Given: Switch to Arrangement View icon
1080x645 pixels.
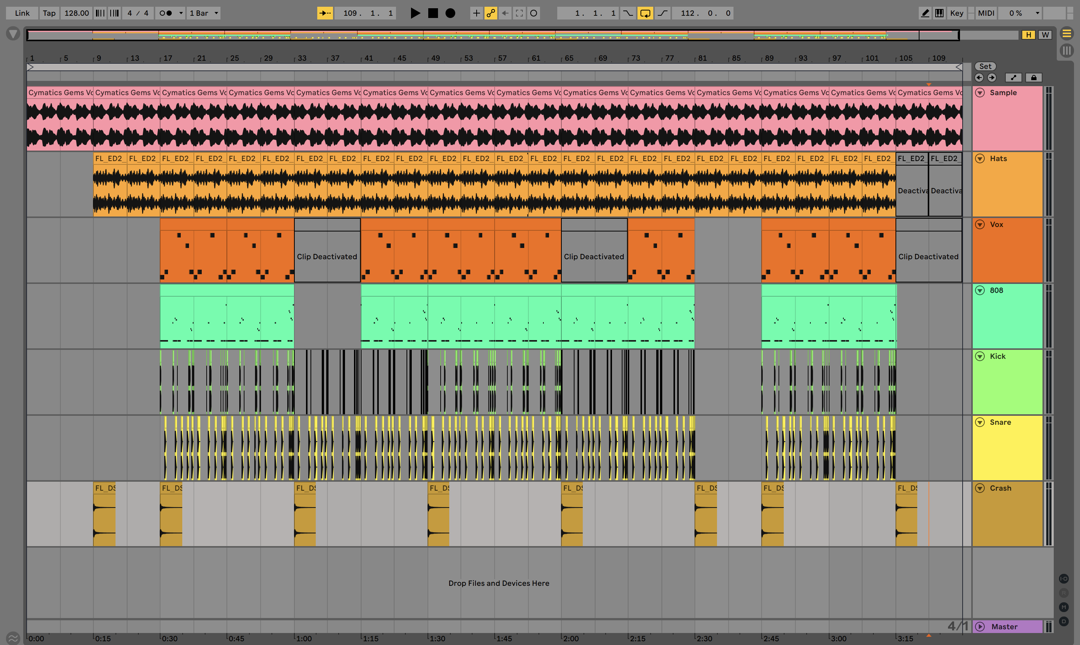Looking at the screenshot, I should point(1066,33).
